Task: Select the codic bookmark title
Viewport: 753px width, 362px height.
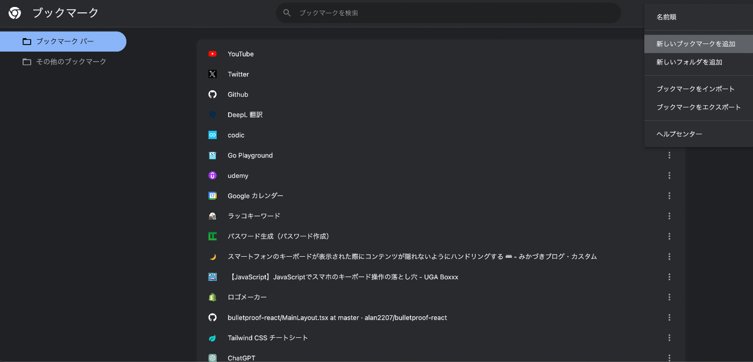Action: [236, 135]
